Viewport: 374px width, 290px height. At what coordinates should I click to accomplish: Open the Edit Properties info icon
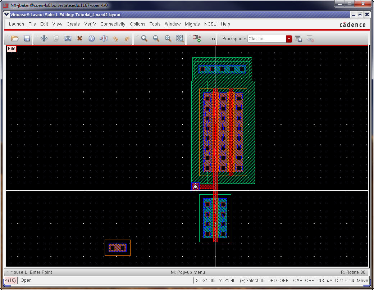(x=92, y=38)
